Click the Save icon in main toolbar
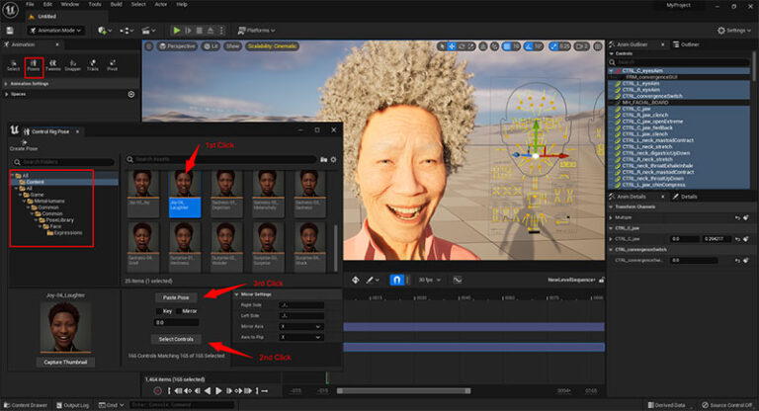759x411 pixels. pyautogui.click(x=11, y=30)
